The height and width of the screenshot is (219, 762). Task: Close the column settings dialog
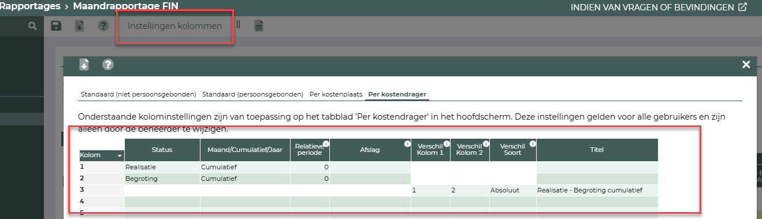pyautogui.click(x=746, y=65)
